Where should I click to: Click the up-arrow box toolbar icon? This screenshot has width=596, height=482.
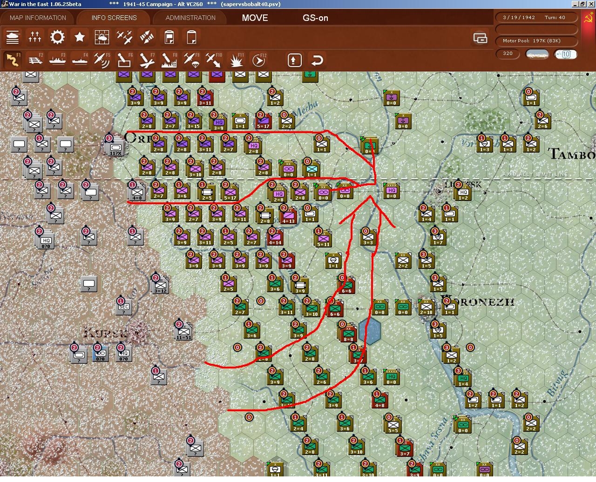(294, 60)
